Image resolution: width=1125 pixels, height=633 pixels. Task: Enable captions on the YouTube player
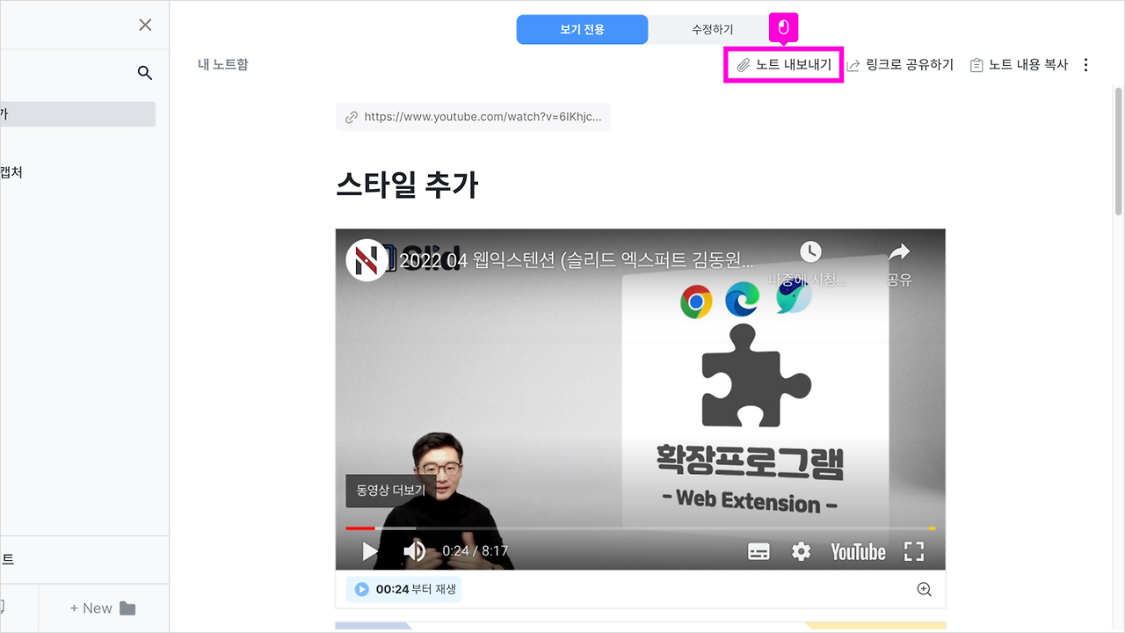tap(758, 552)
